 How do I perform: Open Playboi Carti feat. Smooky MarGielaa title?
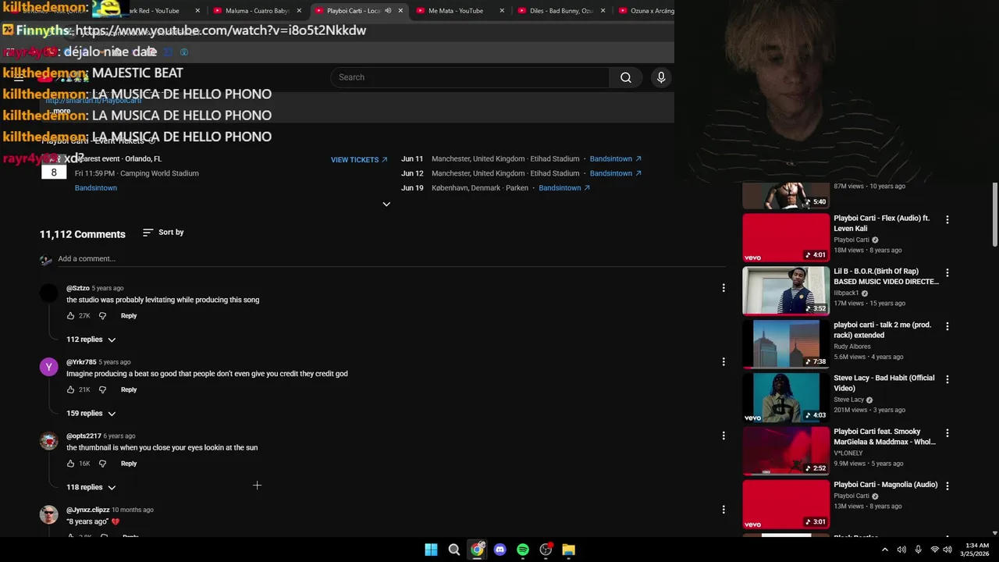(x=884, y=436)
